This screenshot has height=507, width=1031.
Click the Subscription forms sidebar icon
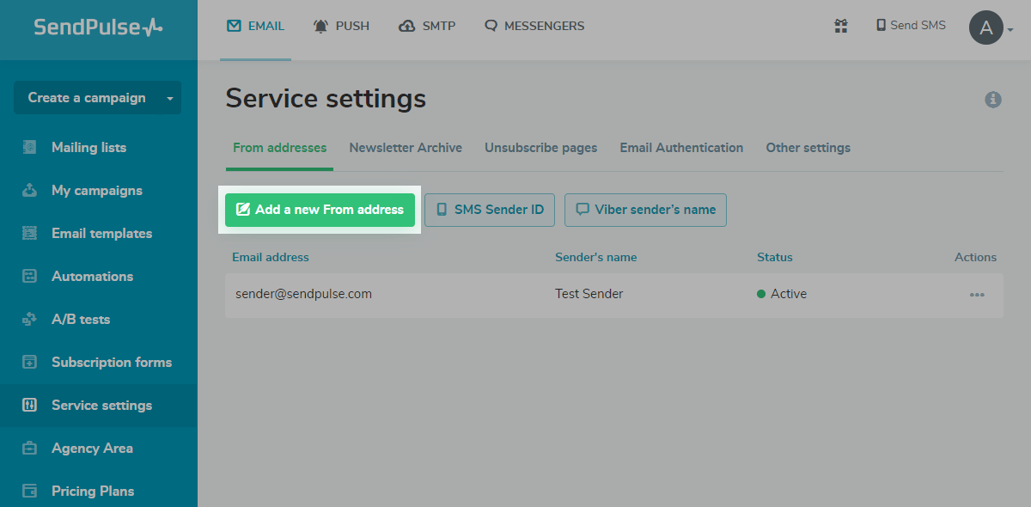click(30, 362)
